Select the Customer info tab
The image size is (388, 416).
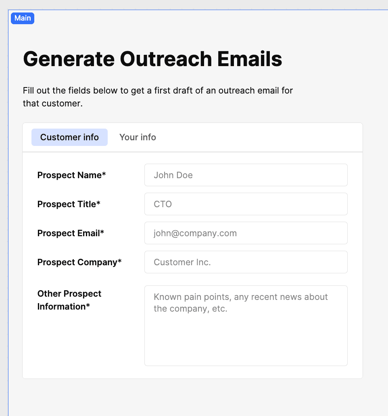coord(69,137)
